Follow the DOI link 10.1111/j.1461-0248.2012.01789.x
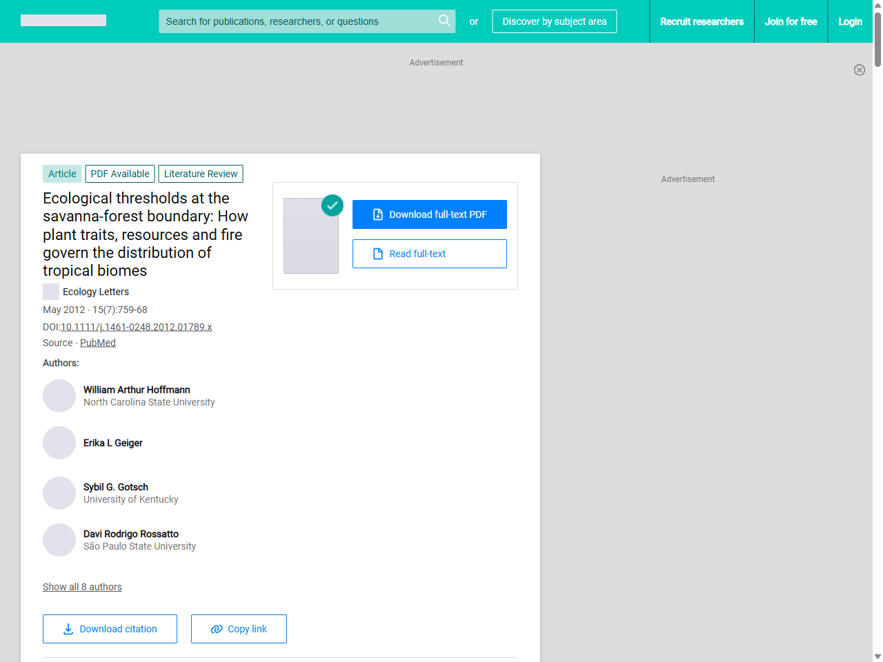The width and height of the screenshot is (883, 662). [x=136, y=327]
